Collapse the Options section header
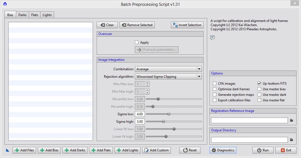301x158 pixels. pos(253,73)
